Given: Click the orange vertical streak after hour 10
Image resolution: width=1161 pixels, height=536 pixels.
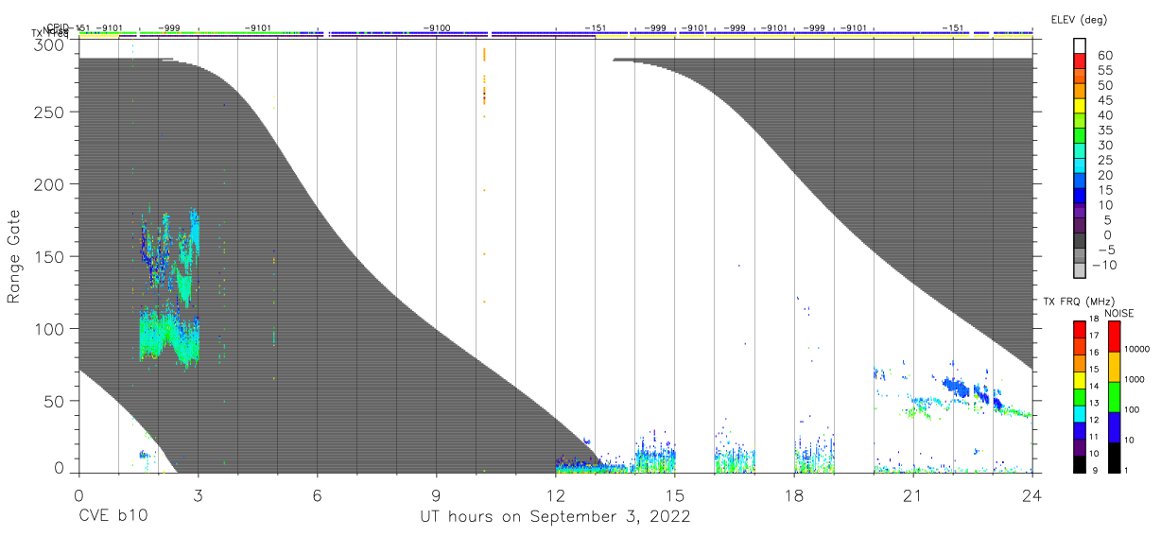Looking at the screenshot, I should (484, 76).
